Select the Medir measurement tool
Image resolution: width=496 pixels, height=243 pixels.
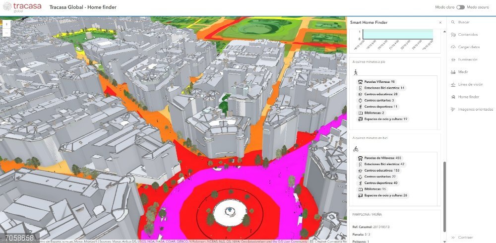[463, 72]
